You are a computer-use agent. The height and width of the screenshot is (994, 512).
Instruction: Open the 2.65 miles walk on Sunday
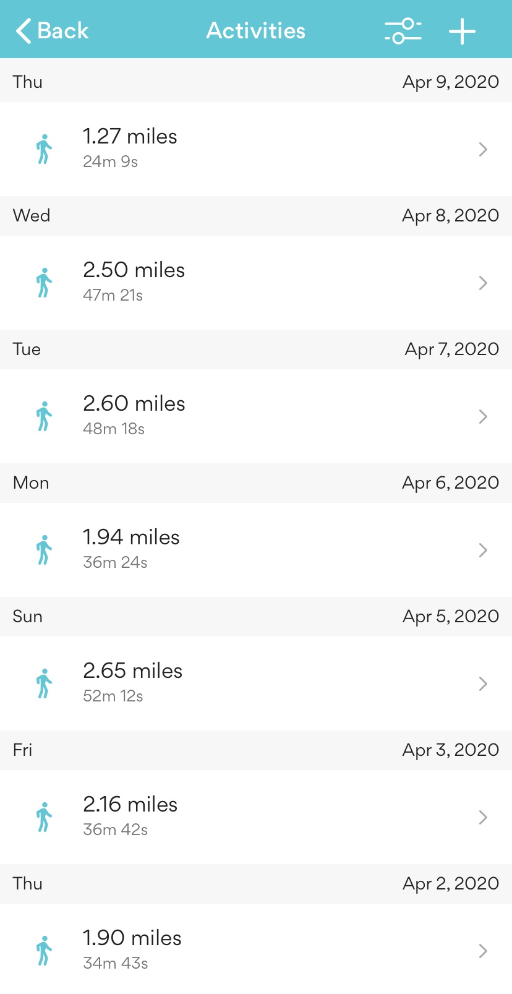132,671
